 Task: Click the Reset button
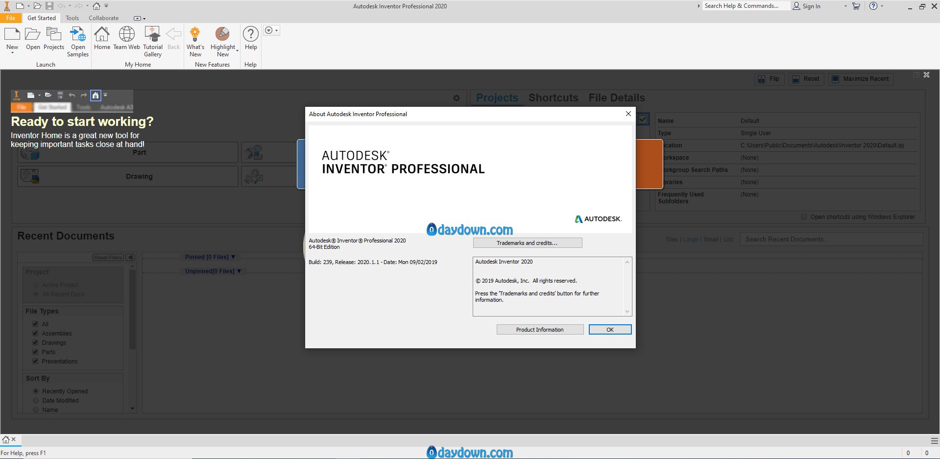806,79
